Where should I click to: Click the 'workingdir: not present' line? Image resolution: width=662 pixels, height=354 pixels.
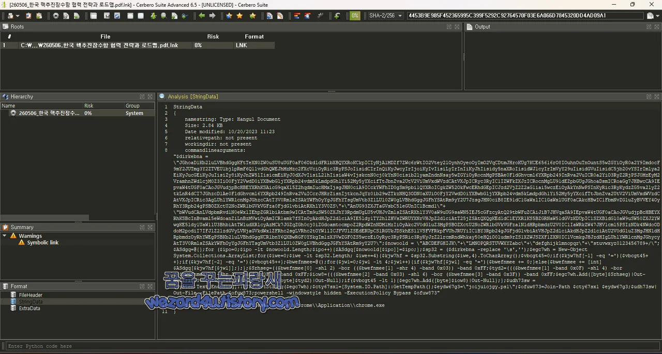click(x=218, y=144)
